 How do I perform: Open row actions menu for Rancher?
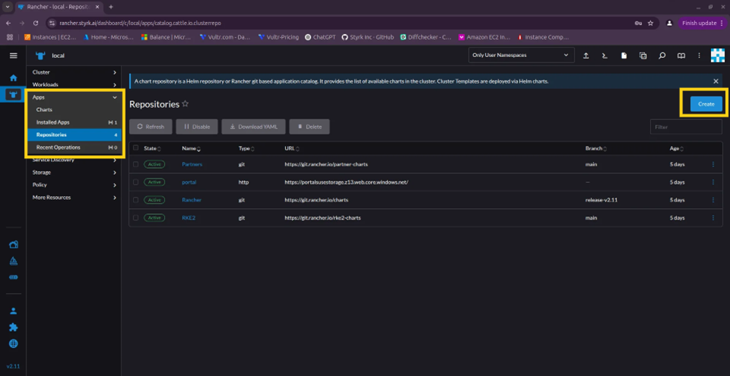coord(713,200)
